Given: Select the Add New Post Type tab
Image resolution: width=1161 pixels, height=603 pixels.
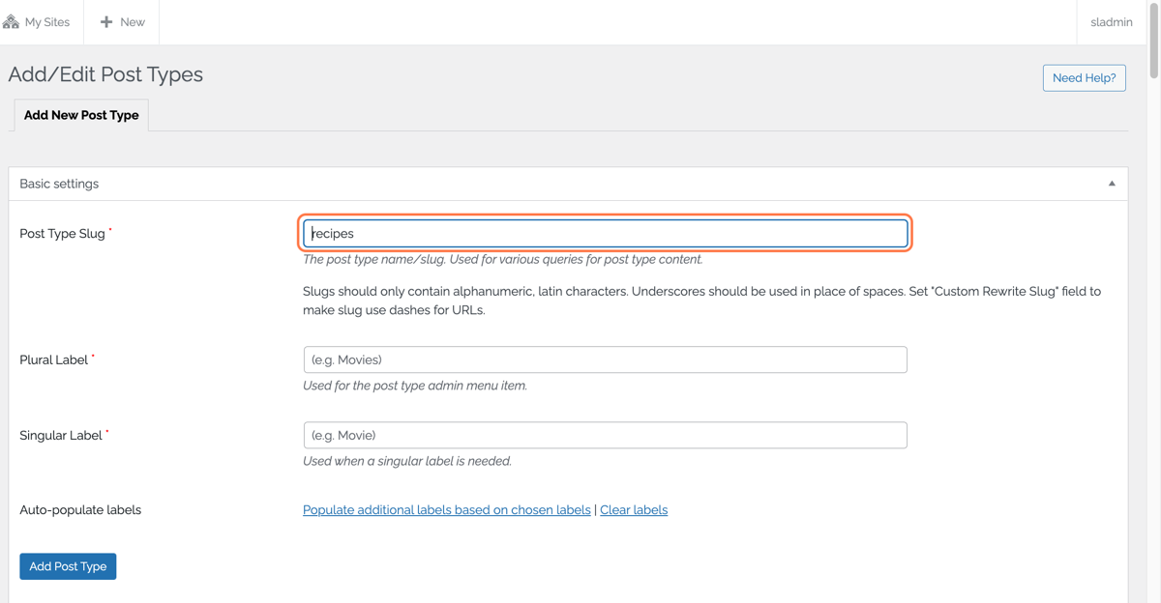Looking at the screenshot, I should [81, 115].
